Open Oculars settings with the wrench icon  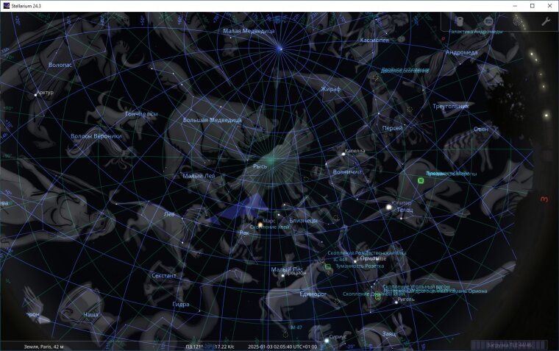tap(546, 21)
